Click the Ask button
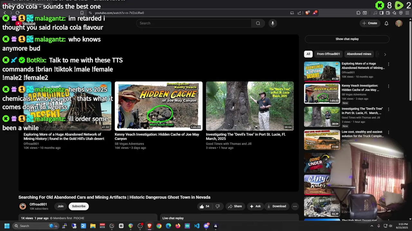The width and height of the screenshot is (412, 231). point(255,206)
